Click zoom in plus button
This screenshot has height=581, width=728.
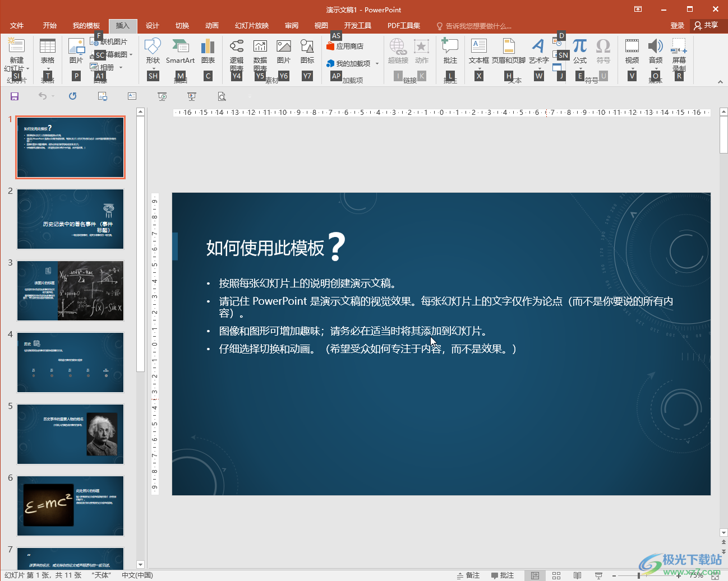coord(679,575)
